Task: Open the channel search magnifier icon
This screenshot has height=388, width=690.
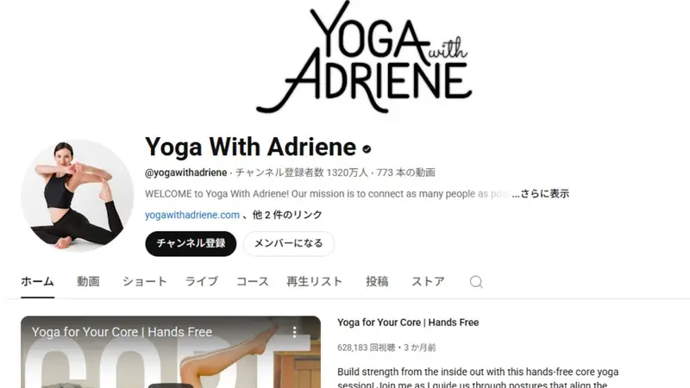Action: [476, 282]
